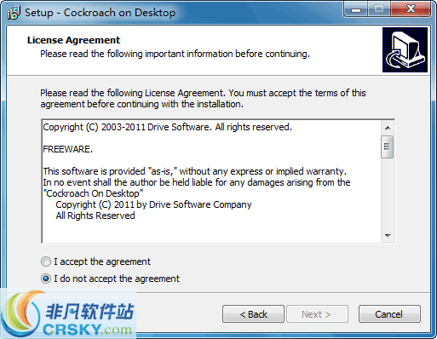Click the license scrollbar thumb

point(388,147)
